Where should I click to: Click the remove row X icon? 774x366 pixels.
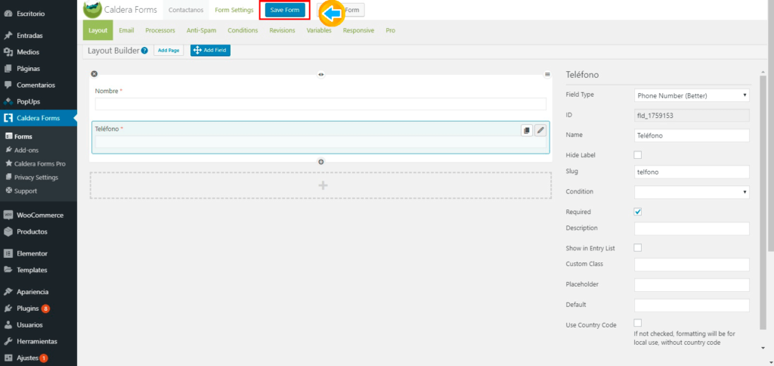(94, 73)
